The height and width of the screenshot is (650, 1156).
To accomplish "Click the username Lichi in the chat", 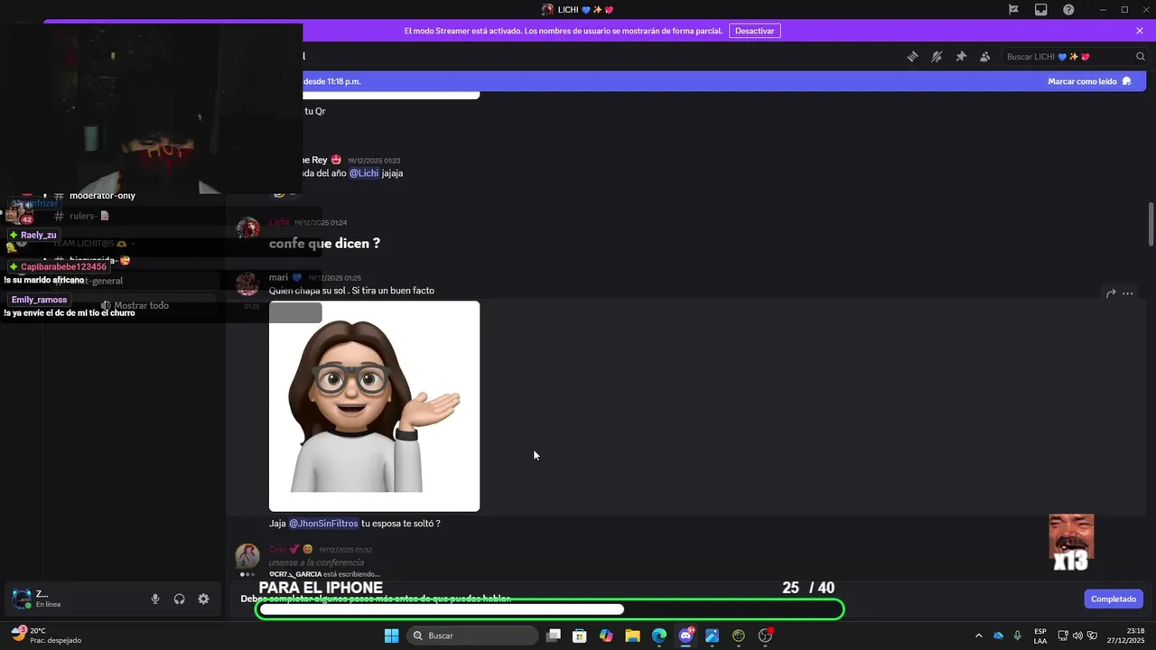I will (x=279, y=222).
